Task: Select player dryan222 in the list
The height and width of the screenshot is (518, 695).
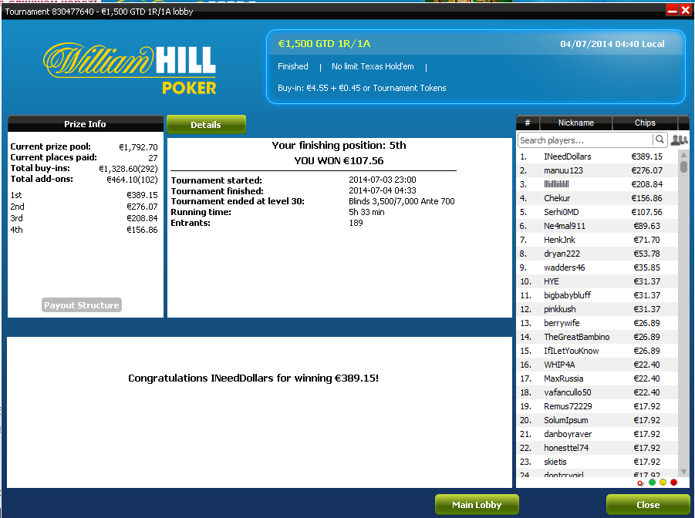Action: click(597, 254)
